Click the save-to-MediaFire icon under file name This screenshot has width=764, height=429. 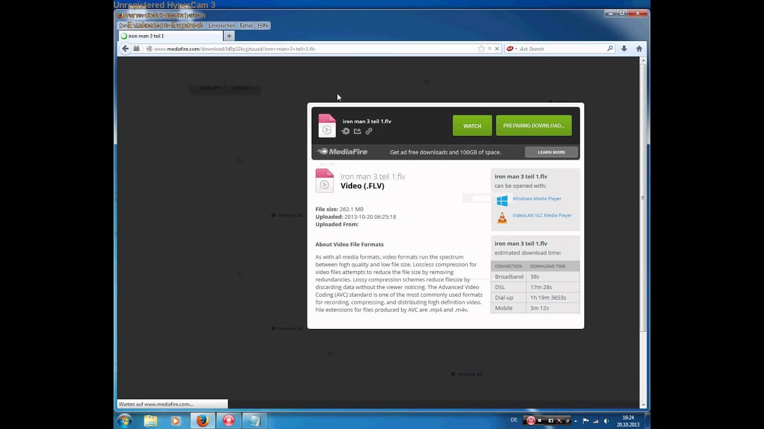click(346, 131)
